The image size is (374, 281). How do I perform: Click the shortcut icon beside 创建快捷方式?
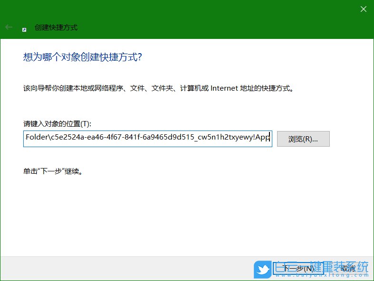24,29
